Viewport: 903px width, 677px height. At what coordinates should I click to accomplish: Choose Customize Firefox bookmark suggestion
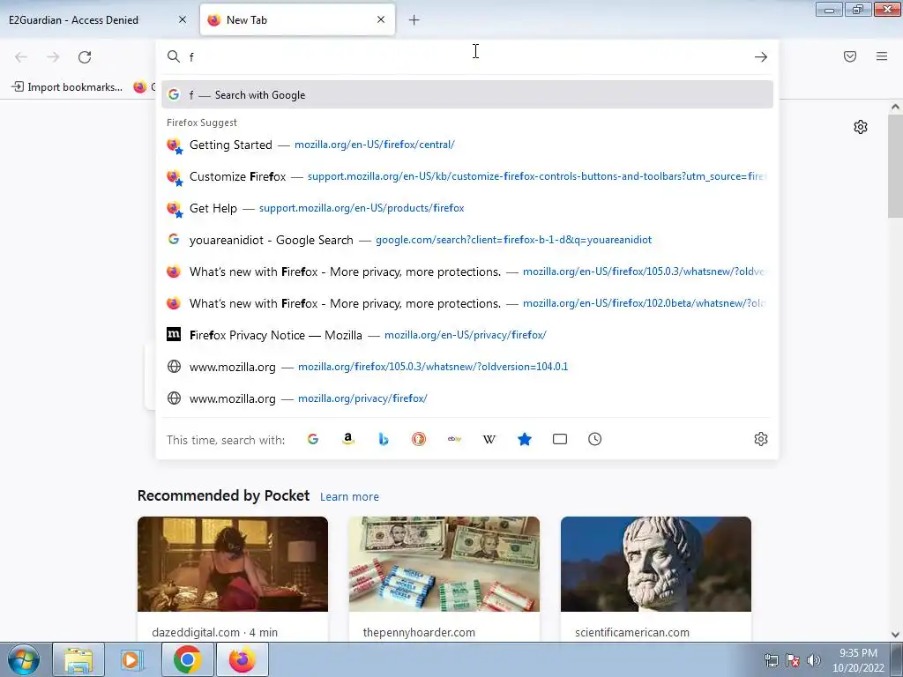[467, 176]
